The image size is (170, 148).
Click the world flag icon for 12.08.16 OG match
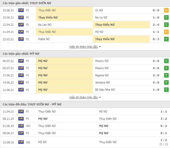click(x=21, y=142)
